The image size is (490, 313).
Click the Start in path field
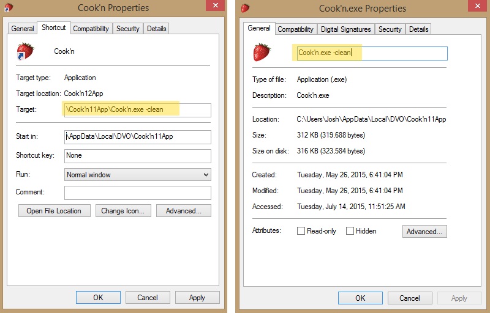[x=137, y=137]
